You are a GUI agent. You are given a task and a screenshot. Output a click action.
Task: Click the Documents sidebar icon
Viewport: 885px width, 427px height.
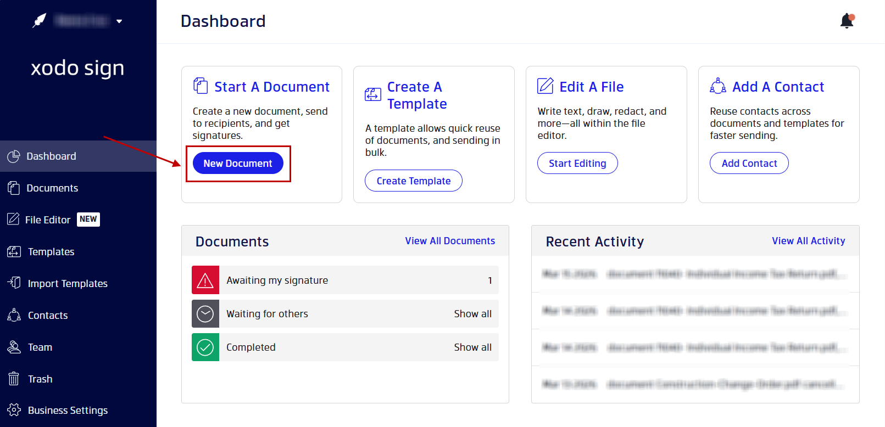coord(14,188)
